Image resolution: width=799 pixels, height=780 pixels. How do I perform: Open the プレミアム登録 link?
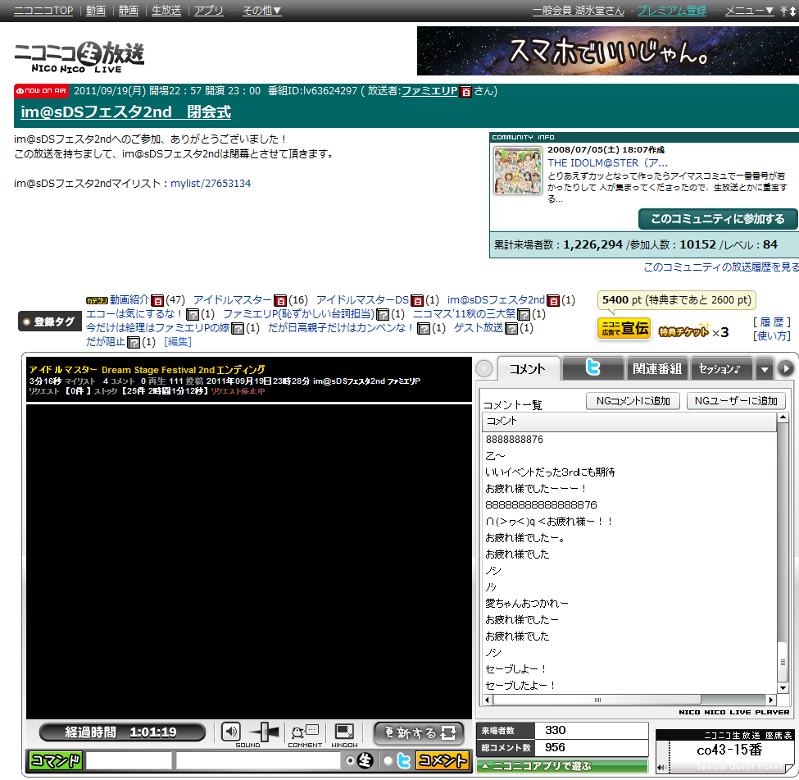(672, 11)
